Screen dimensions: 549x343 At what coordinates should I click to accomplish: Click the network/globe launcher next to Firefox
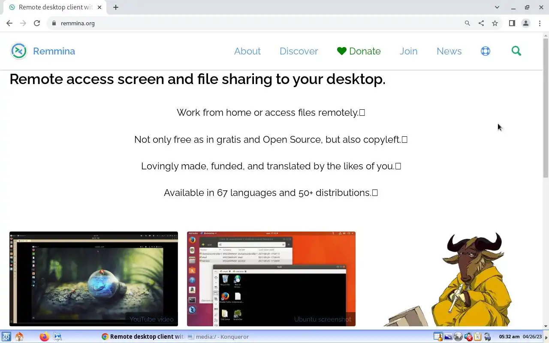(x=57, y=337)
